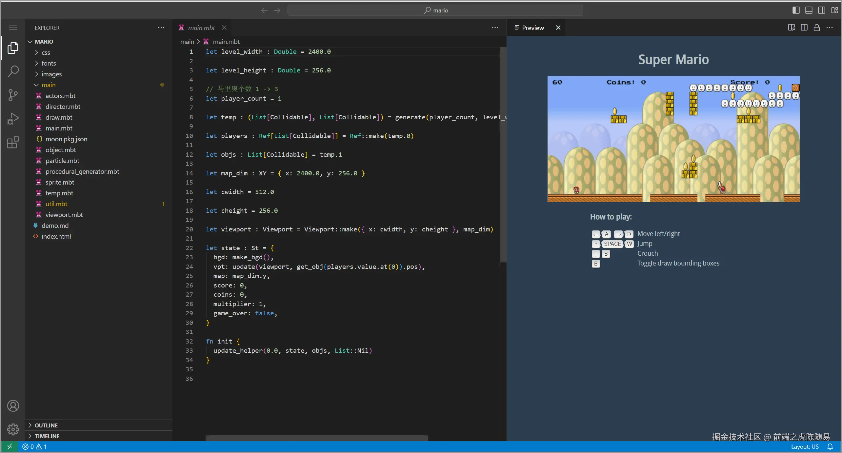This screenshot has width=842, height=453.
Task: Go forward with the right arrow
Action: [x=277, y=10]
